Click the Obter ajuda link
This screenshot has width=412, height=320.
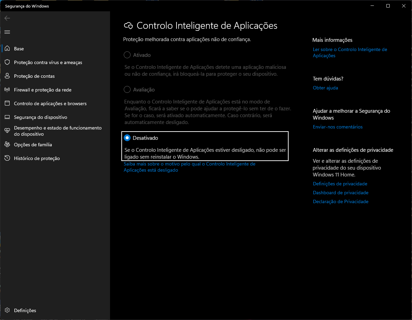pos(325,88)
